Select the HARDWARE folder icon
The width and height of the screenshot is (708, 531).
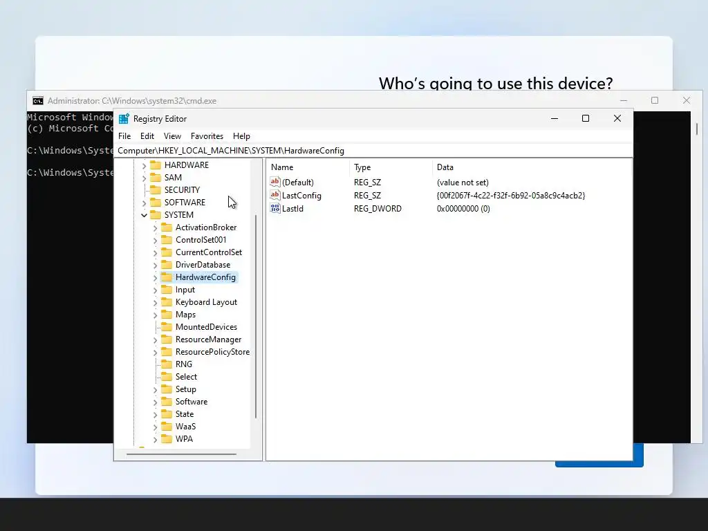[x=156, y=165]
